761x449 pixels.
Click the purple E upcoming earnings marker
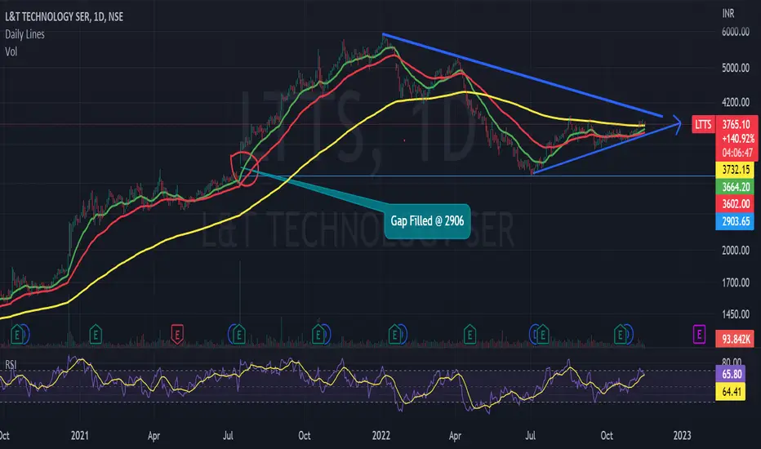click(x=699, y=335)
